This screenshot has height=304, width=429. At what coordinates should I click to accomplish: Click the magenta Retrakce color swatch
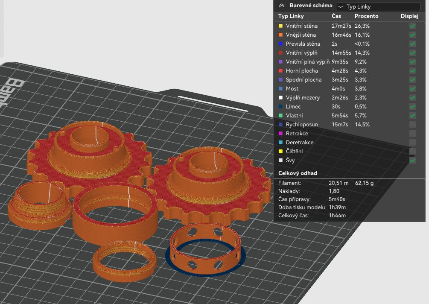coord(280,134)
